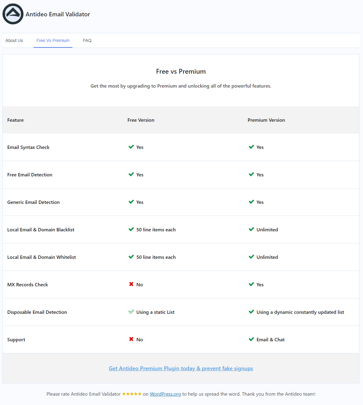Follow the WordPress.org link
The height and width of the screenshot is (405, 363).
coord(165,394)
